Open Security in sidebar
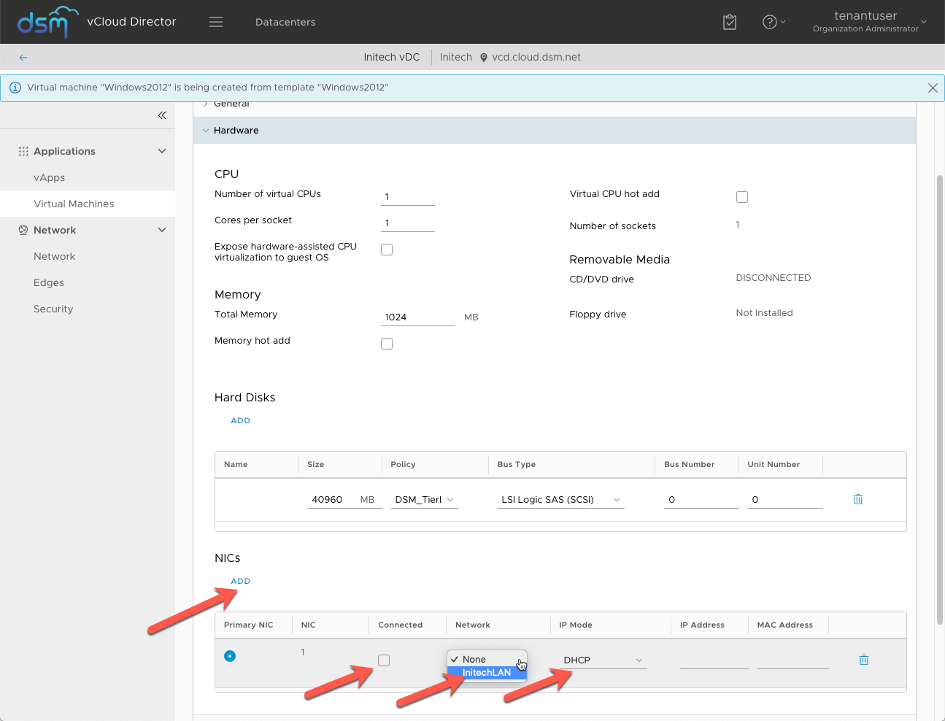 tap(53, 309)
